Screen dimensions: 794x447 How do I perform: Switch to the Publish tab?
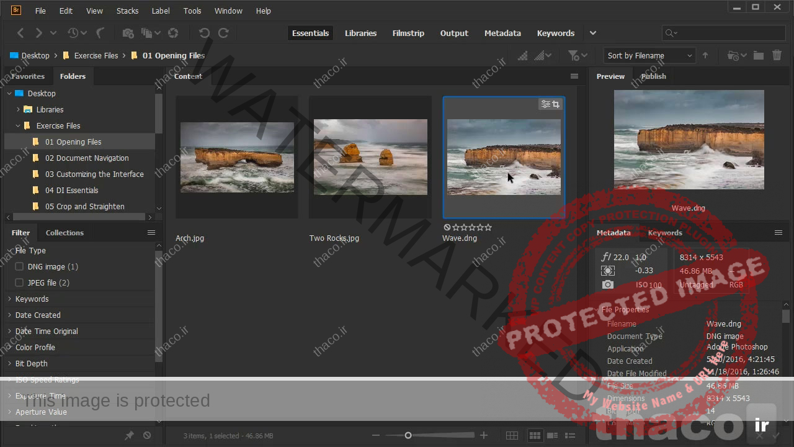[653, 76]
